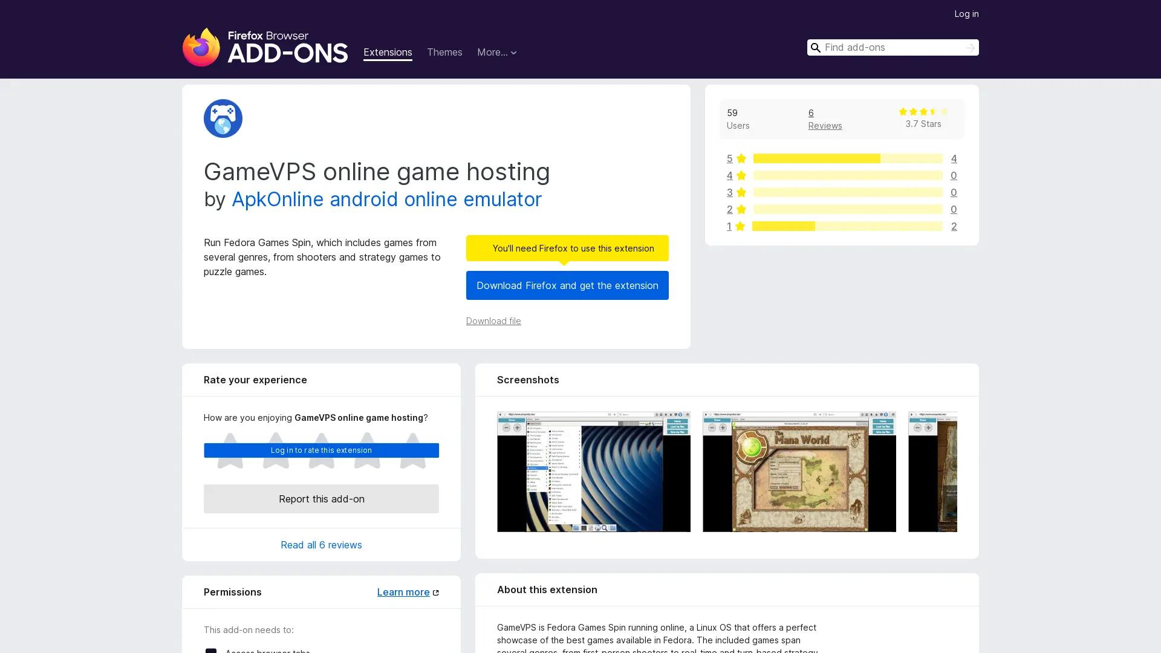The height and width of the screenshot is (653, 1161).
Task: Select the first star under Rate your experience
Action: tap(230, 450)
